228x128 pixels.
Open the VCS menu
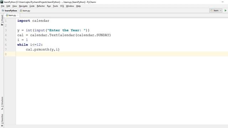point(62,6)
